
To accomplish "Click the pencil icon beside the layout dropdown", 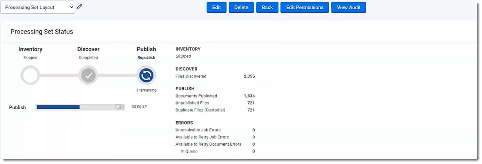I will click(79, 7).
